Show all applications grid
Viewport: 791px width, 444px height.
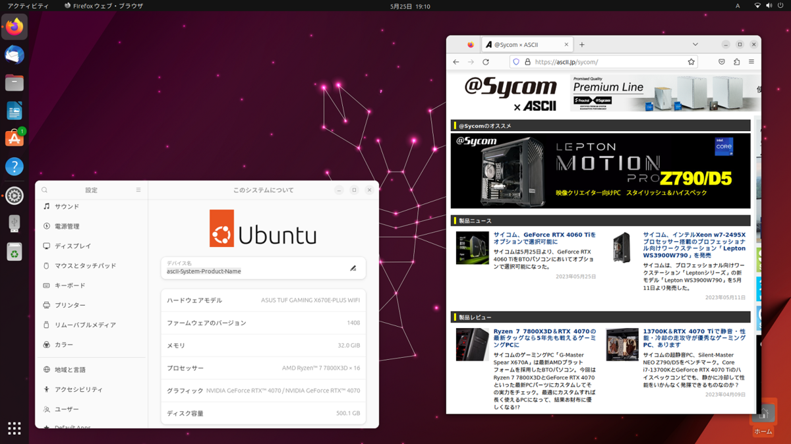(15, 428)
